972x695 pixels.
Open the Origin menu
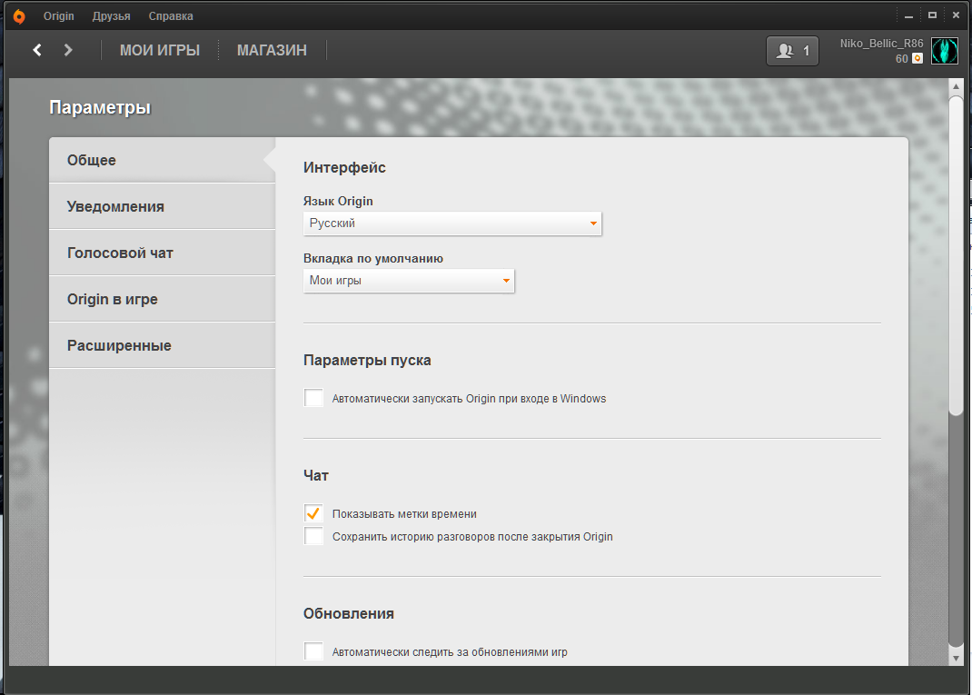[58, 16]
